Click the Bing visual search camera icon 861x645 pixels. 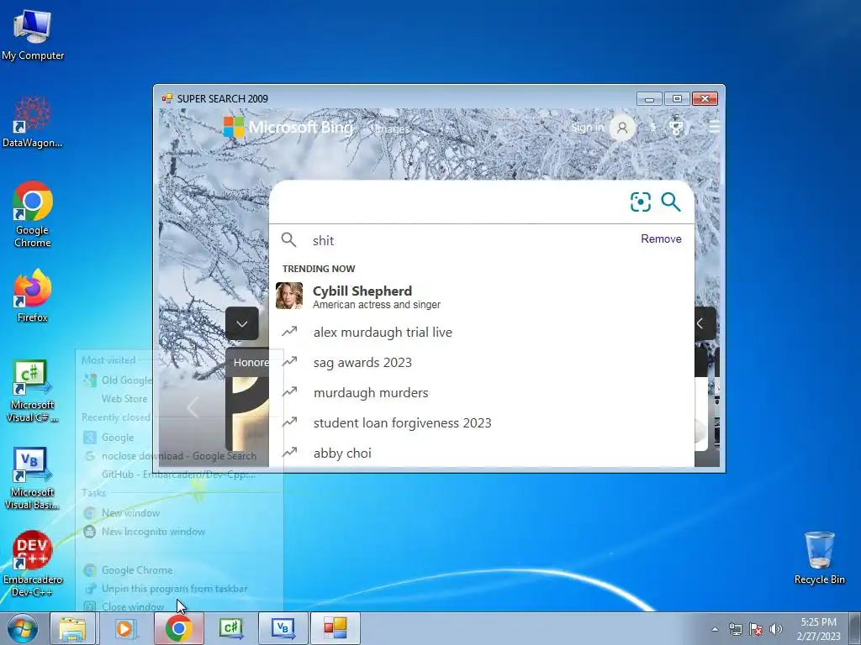[640, 202]
